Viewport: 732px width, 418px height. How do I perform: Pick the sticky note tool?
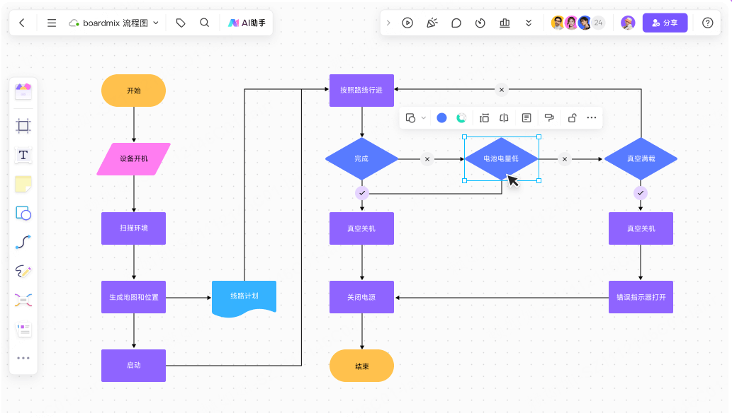click(x=23, y=185)
